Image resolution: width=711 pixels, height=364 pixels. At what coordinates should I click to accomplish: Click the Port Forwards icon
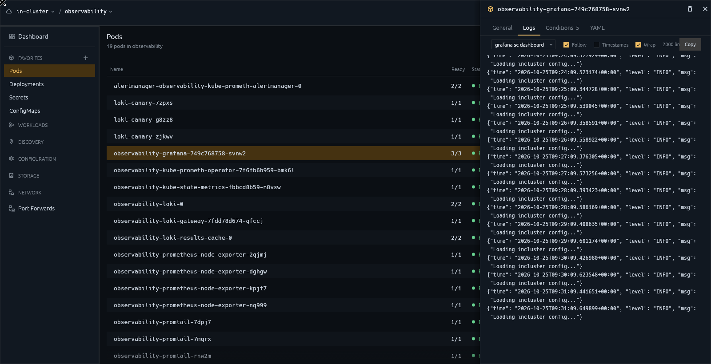pos(12,208)
